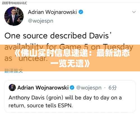Click the verified badge in the quoted tweet
Image resolution: width=140 pixels, height=116 pixels.
pos(72,88)
